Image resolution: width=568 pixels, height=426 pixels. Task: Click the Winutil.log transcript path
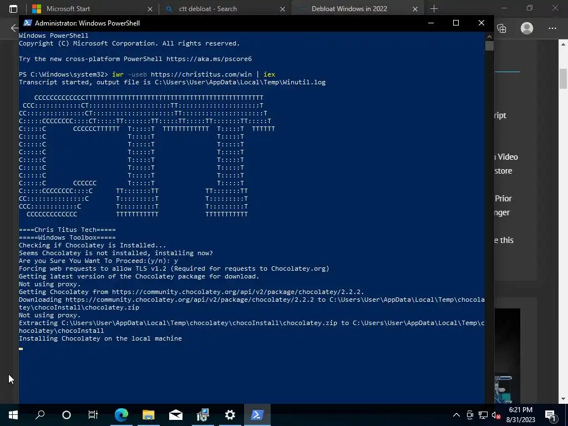240,82
